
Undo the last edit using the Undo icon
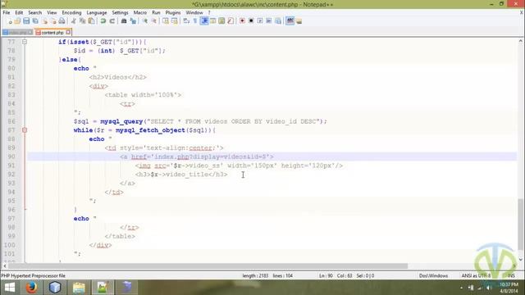(x=103, y=21)
